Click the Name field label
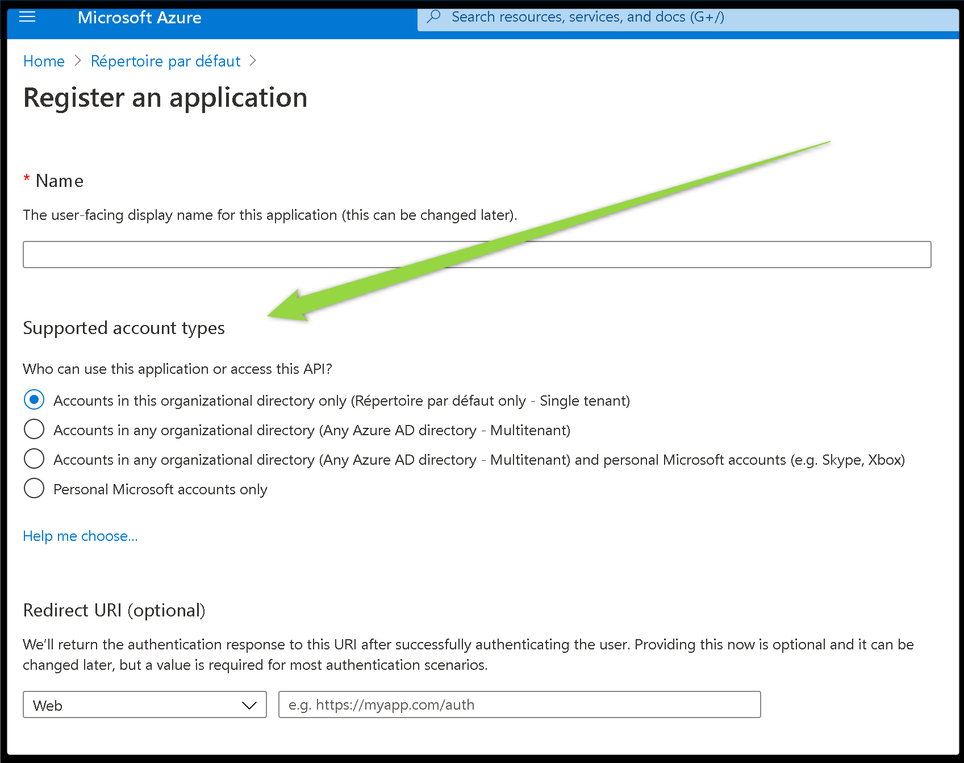 click(59, 181)
